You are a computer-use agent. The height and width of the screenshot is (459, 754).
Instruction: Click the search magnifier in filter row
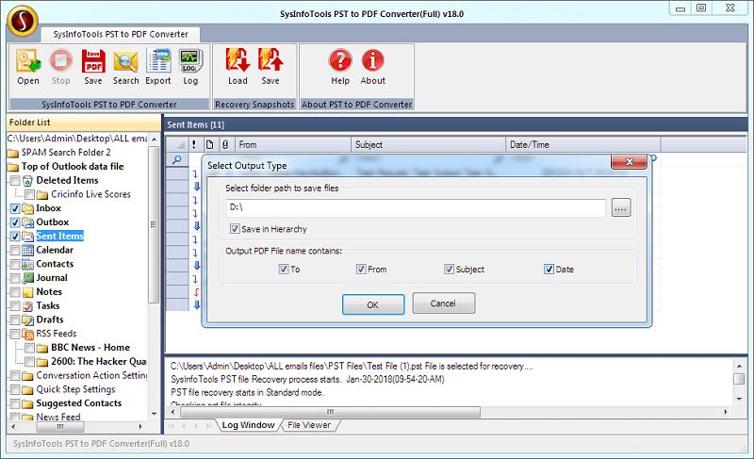177,159
